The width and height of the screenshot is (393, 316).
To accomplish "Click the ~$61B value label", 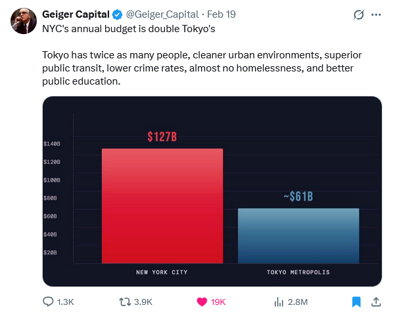I will pyautogui.click(x=298, y=196).
